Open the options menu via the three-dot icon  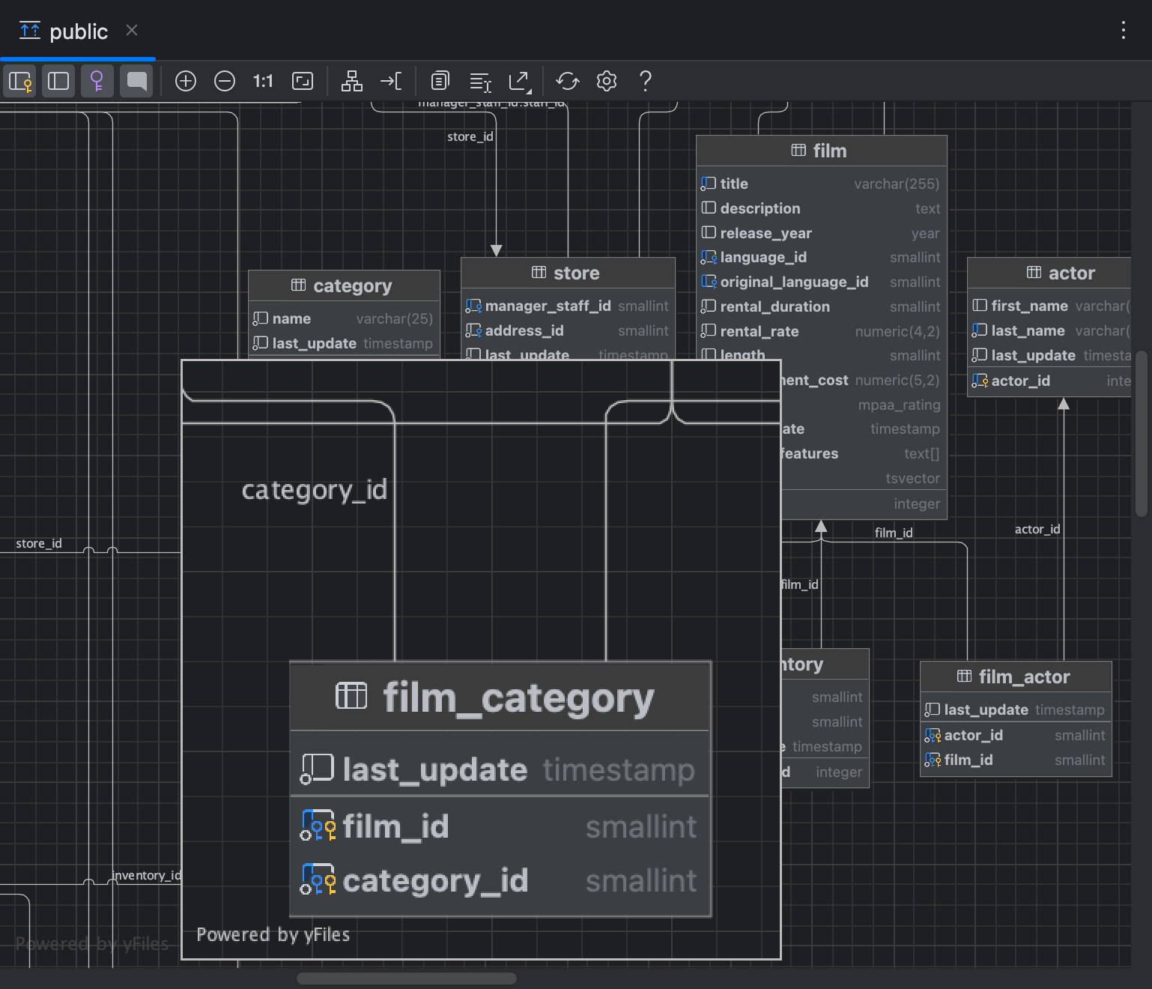point(1123,31)
